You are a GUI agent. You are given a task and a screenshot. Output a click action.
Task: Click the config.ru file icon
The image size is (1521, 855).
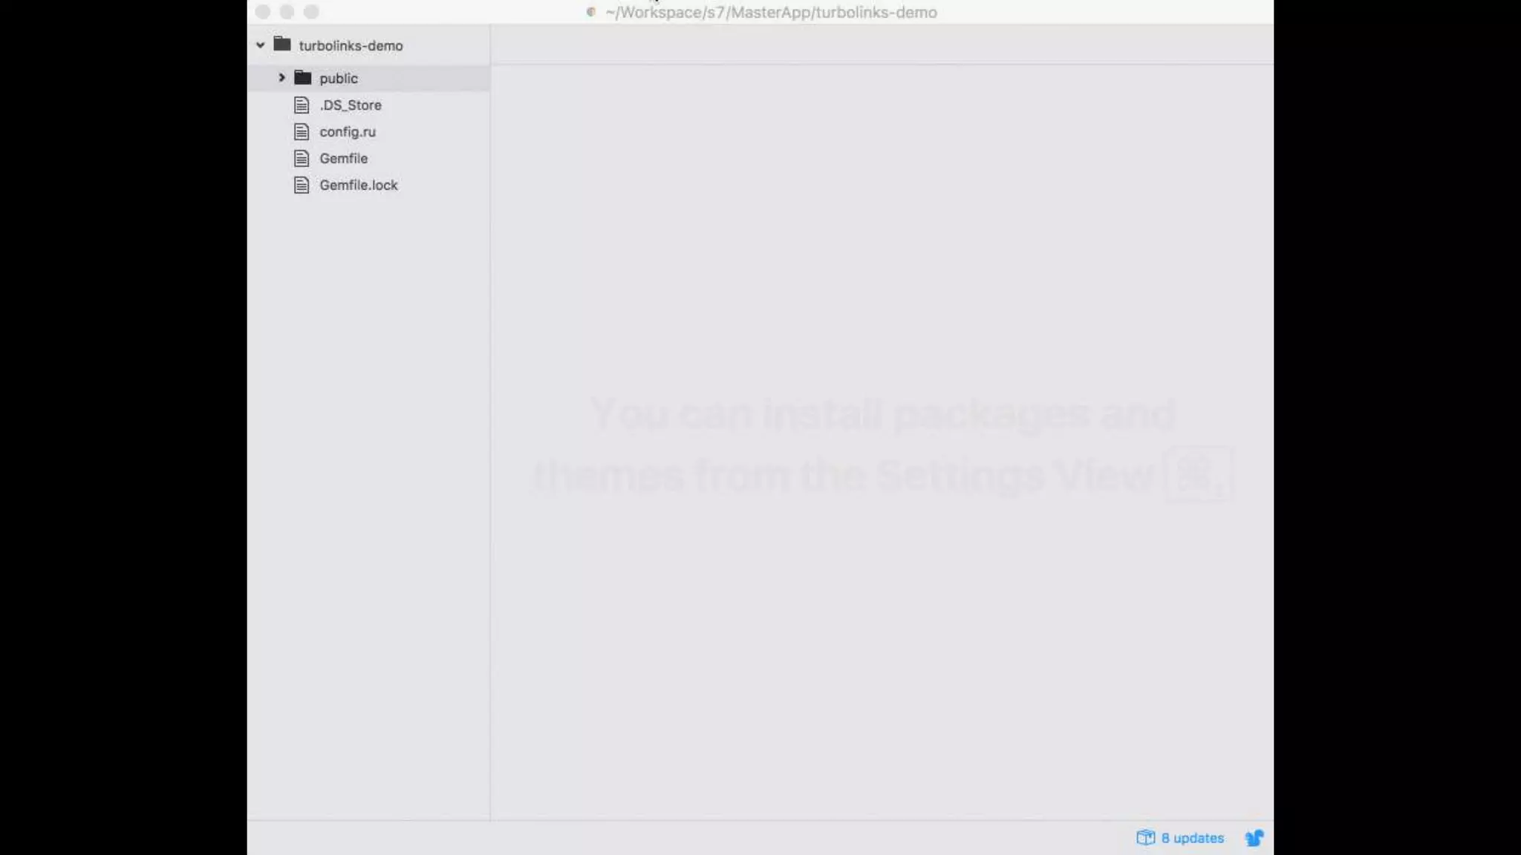coord(302,132)
